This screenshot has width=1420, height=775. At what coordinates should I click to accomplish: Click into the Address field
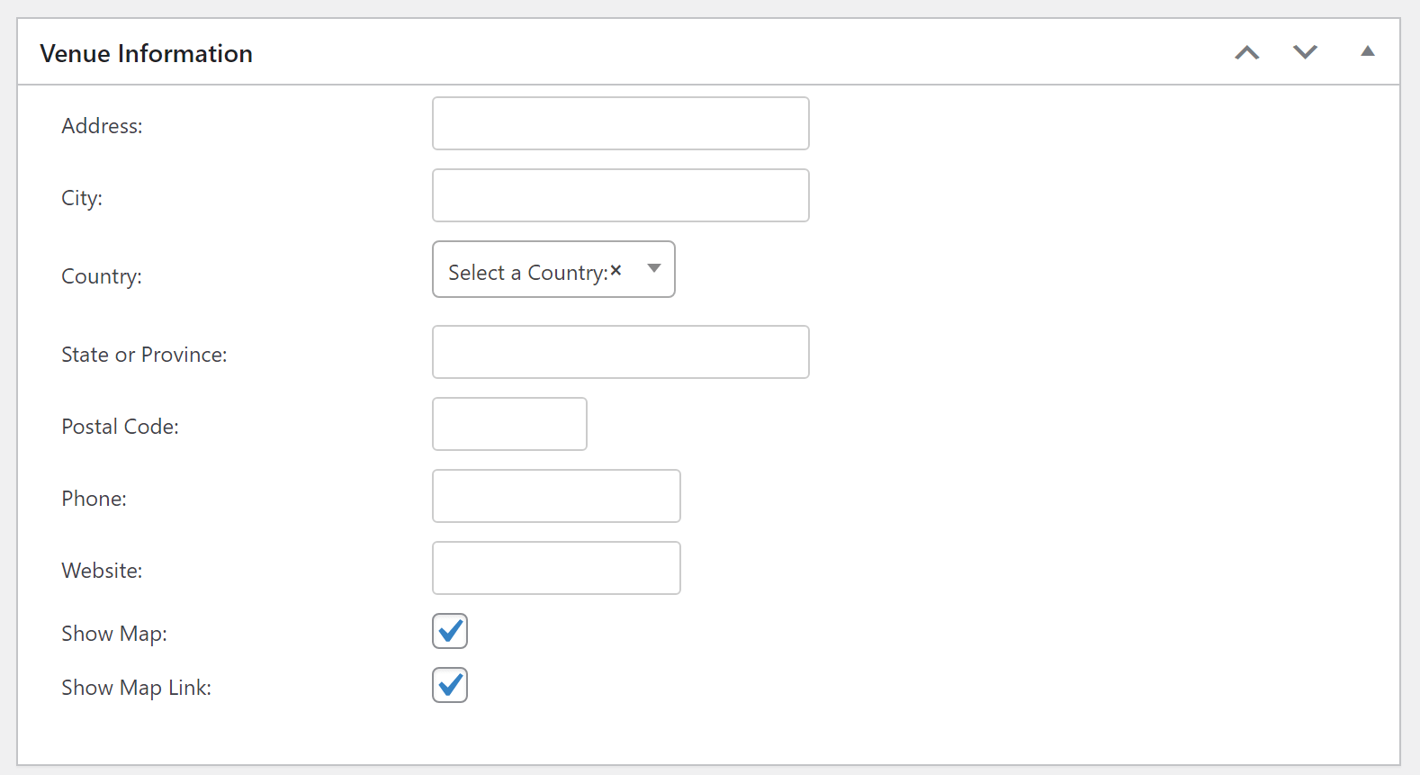click(x=620, y=123)
